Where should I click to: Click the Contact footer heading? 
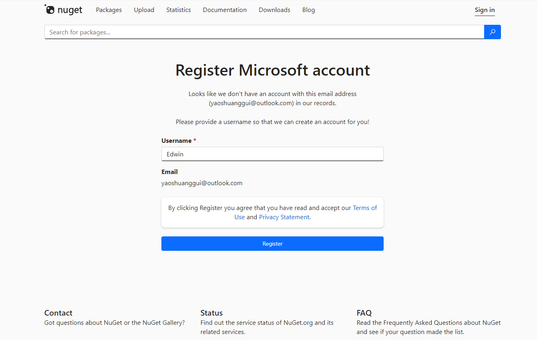click(58, 313)
